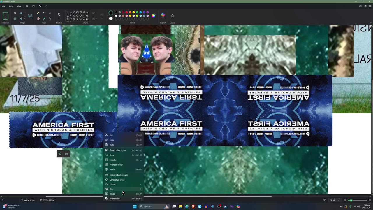Click the zoom in magnifier in status bar
The image size is (373, 210).
click(x=370, y=200)
